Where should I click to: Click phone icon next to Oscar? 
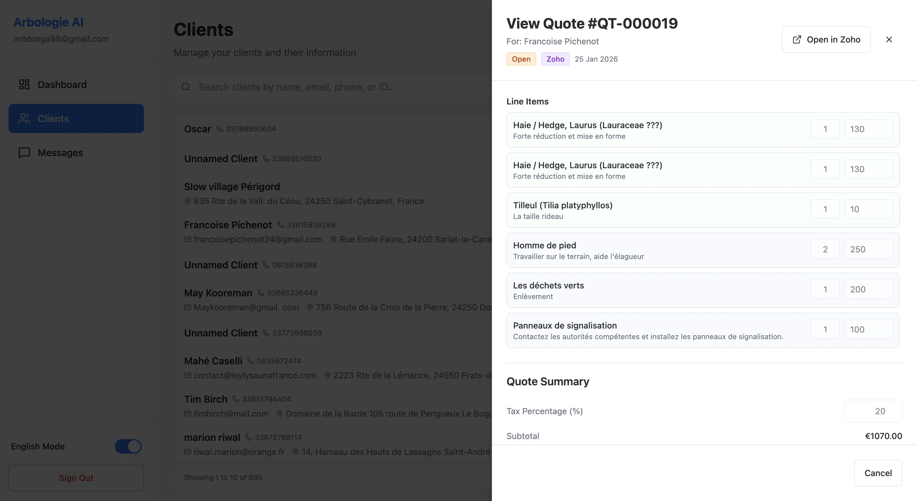[220, 128]
